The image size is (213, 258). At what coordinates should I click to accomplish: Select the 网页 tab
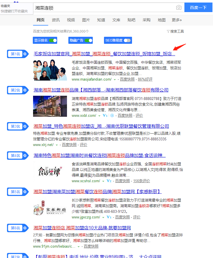click(x=41, y=20)
